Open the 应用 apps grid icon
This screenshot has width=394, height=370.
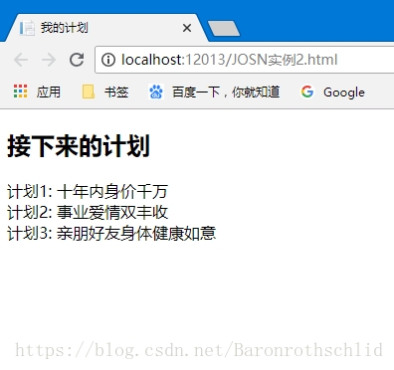tap(21, 92)
